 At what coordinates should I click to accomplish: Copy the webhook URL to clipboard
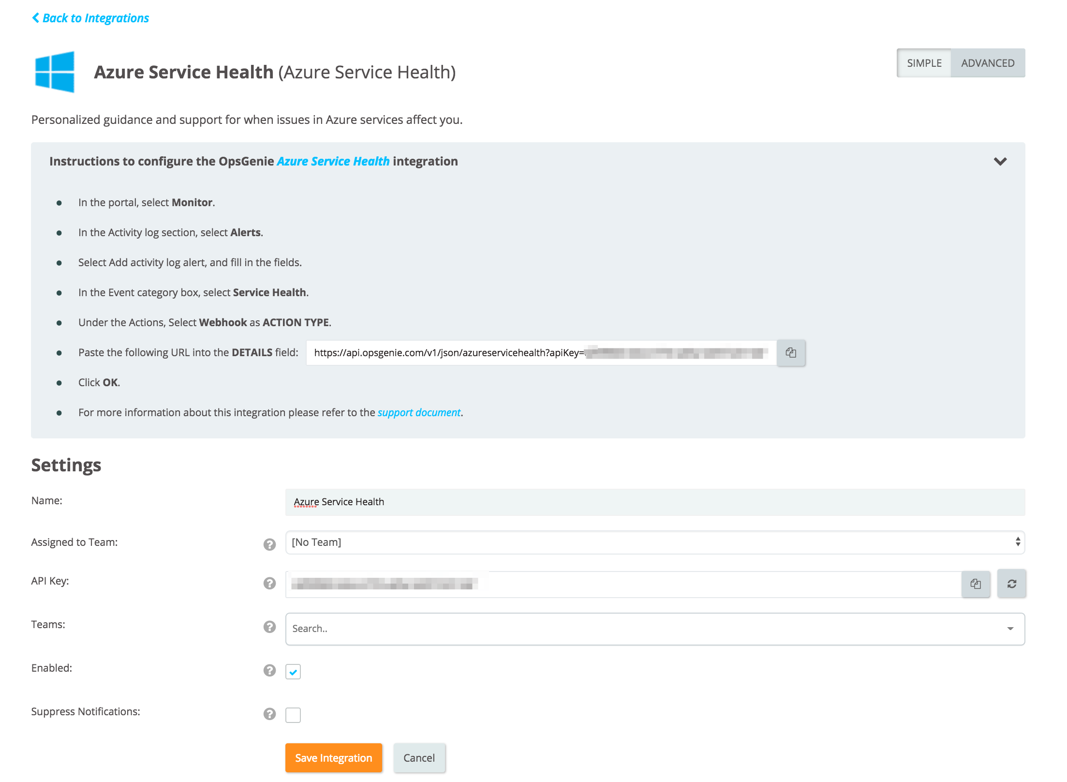coord(791,353)
